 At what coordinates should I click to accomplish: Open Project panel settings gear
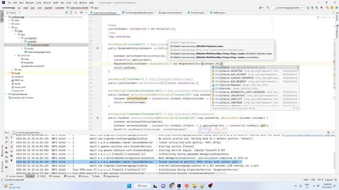(82, 13)
